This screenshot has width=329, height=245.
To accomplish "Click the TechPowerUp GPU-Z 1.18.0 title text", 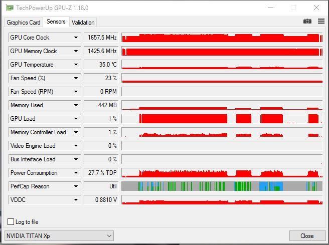I will 52,8.
